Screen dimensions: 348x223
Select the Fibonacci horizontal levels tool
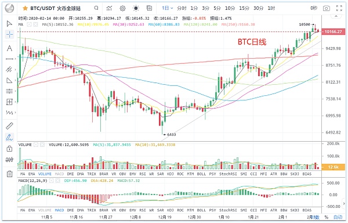pyautogui.click(x=9, y=91)
